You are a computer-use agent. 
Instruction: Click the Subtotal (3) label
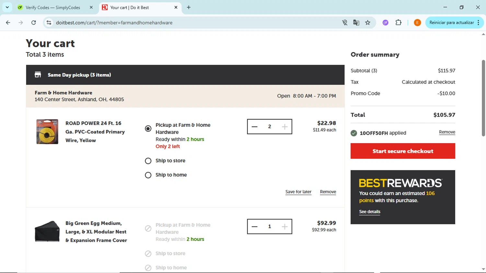[364, 71]
